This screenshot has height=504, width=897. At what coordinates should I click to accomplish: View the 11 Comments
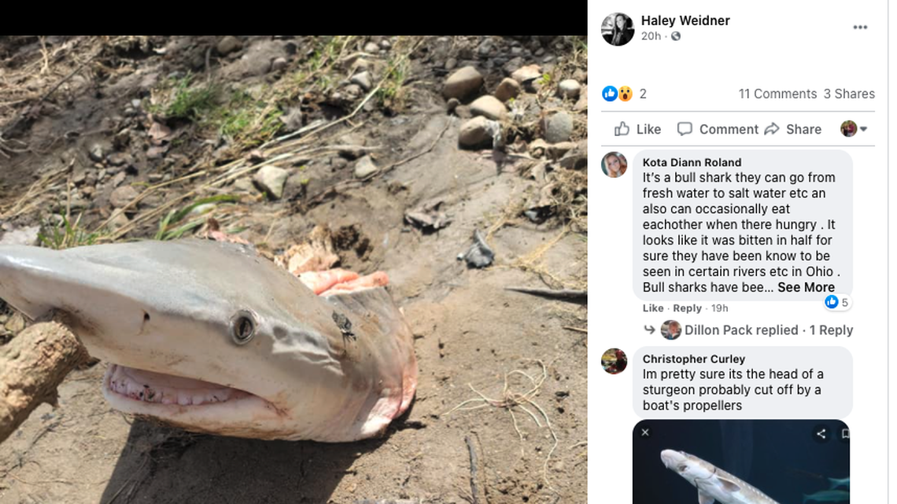tap(777, 94)
